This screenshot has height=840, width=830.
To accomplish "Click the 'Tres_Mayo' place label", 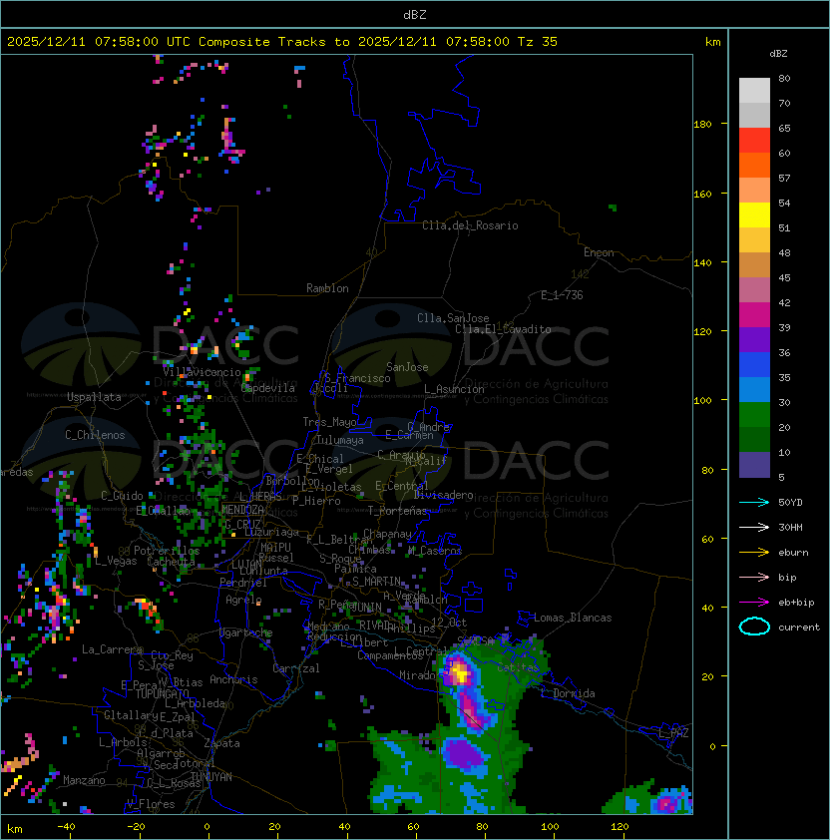I will point(329,422).
